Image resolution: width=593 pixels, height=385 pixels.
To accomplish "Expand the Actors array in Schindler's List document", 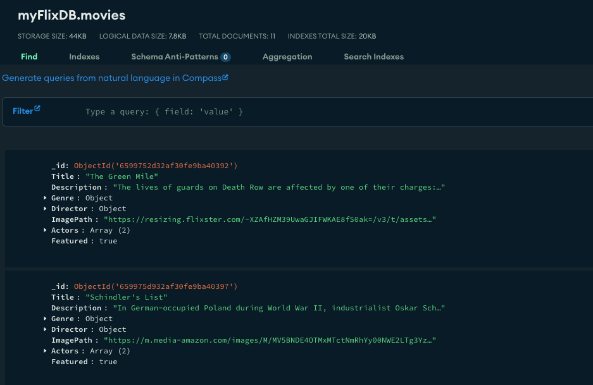I will [46, 350].
